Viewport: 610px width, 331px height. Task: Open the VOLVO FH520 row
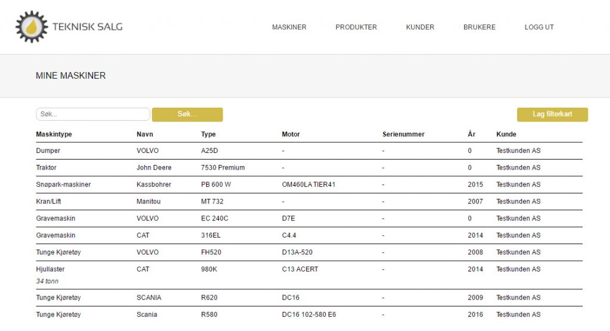pos(309,252)
